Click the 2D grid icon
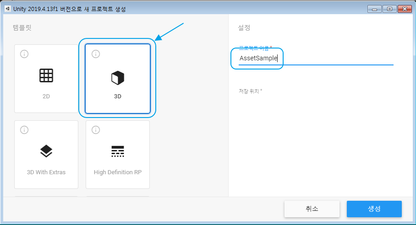 (46, 75)
